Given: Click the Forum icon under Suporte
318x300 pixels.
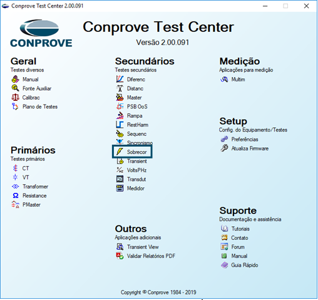Looking at the screenshot, I should [224, 247].
